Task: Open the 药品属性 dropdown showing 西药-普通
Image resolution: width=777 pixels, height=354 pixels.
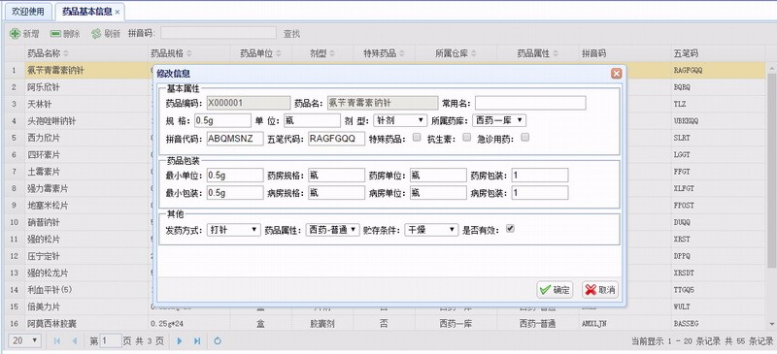Action: pyautogui.click(x=332, y=230)
